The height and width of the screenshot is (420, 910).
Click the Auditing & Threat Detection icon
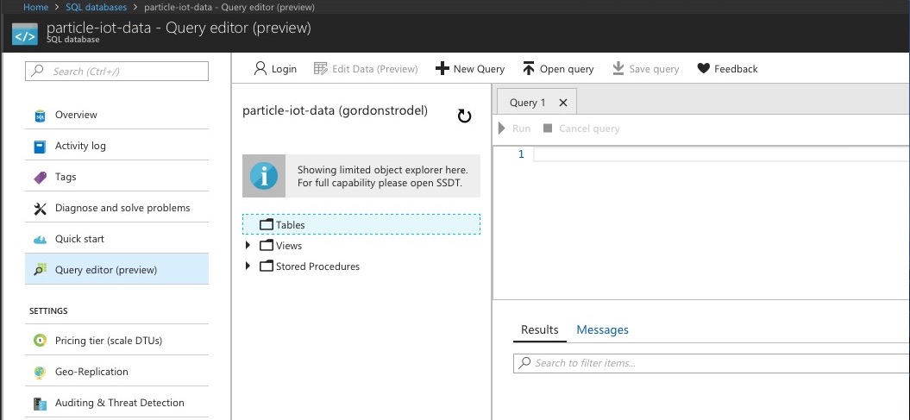click(x=40, y=403)
